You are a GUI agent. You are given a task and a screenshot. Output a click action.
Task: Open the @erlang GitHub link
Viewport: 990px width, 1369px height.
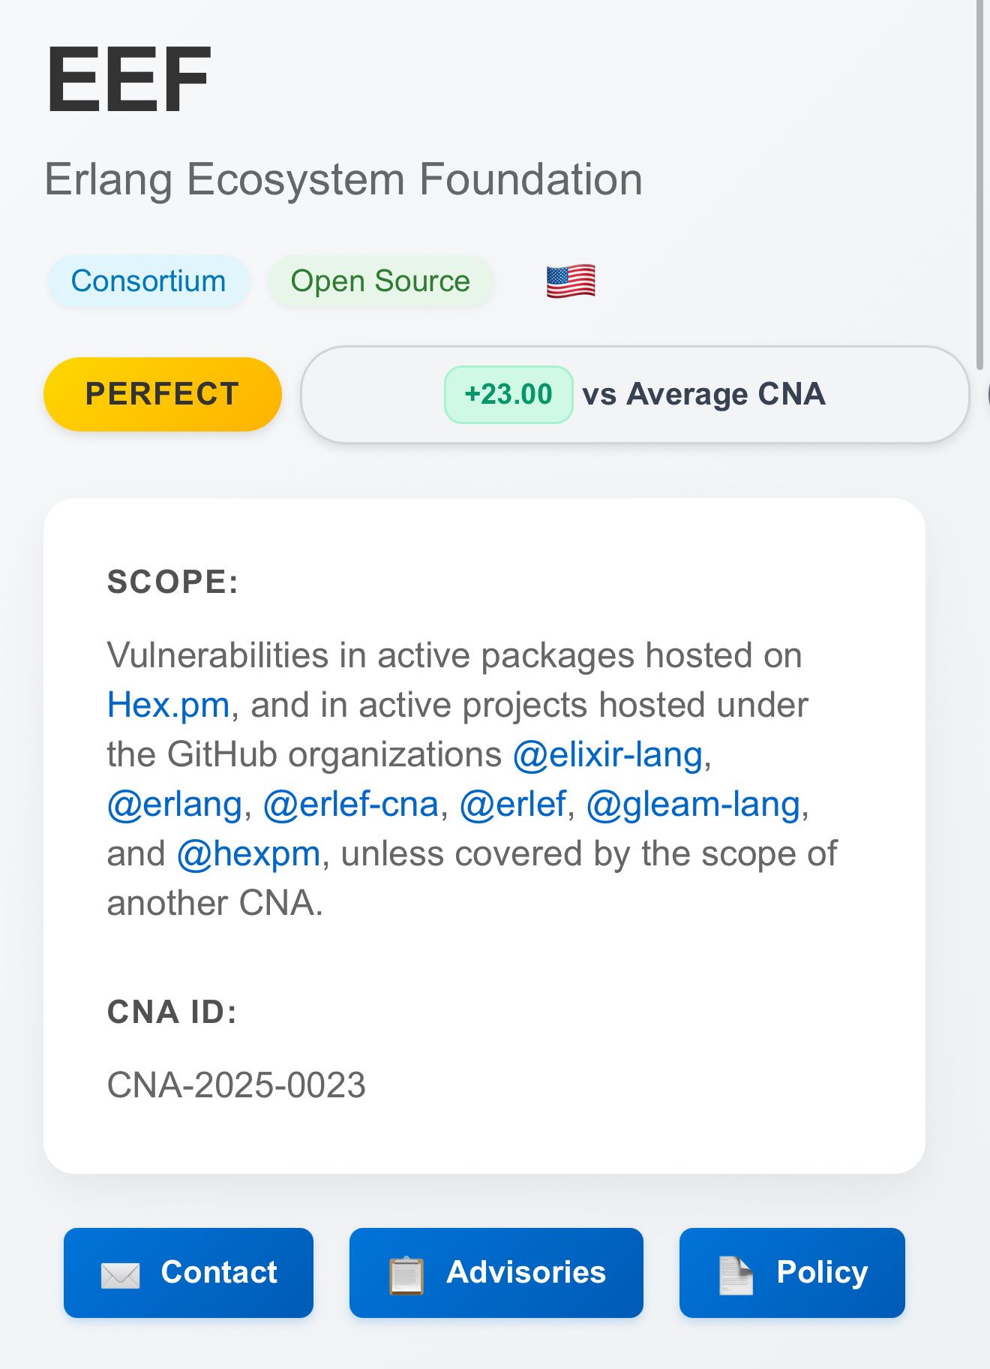click(174, 805)
